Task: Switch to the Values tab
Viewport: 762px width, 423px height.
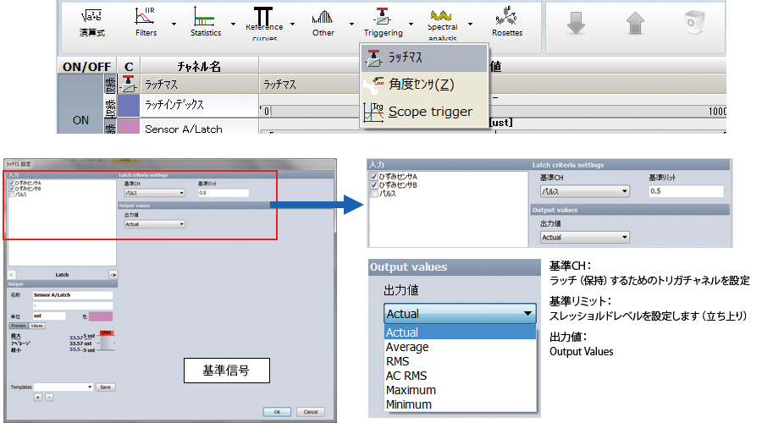Action: tap(37, 326)
